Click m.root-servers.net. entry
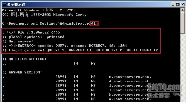186x102 pixels. tap(130, 77)
